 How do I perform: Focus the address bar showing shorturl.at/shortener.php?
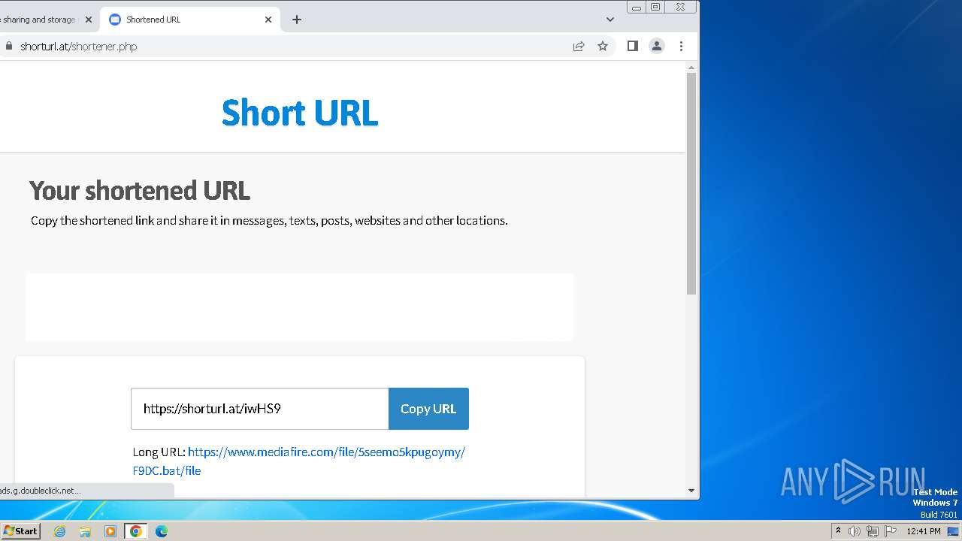293,46
